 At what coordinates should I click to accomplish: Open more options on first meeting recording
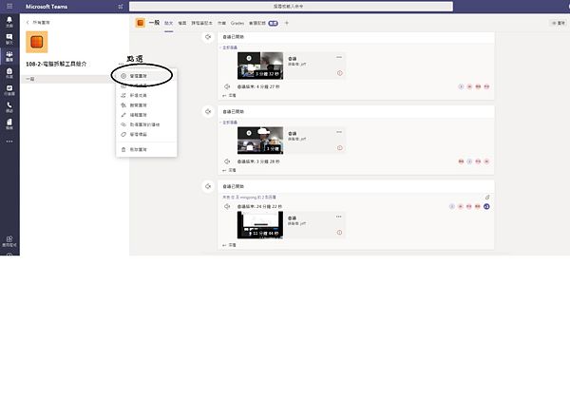[339, 56]
